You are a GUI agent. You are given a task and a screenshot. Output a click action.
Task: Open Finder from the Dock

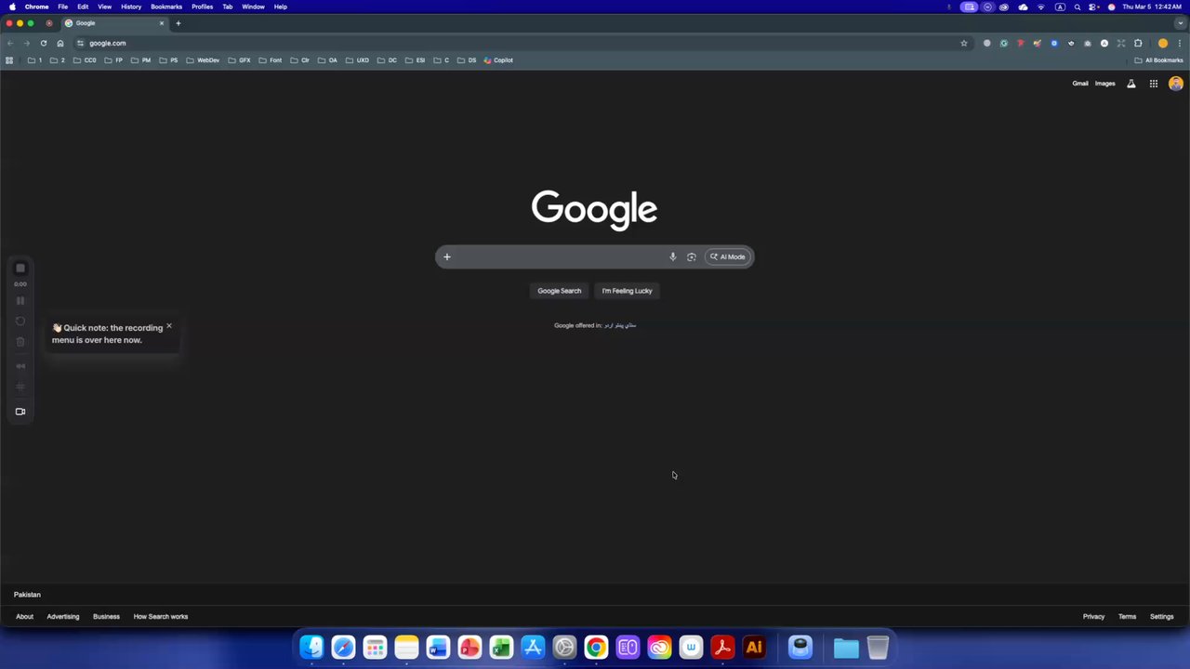311,647
